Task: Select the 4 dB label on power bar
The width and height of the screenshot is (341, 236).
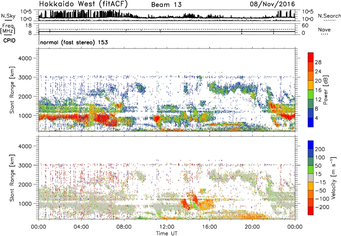Action: 317,118
